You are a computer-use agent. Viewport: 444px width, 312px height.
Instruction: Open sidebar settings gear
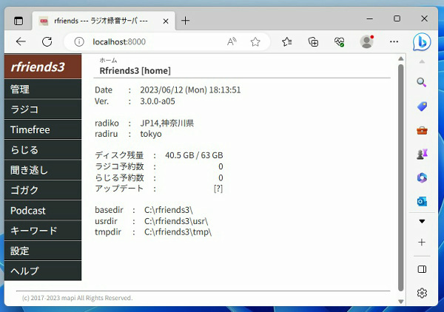tap(422, 293)
